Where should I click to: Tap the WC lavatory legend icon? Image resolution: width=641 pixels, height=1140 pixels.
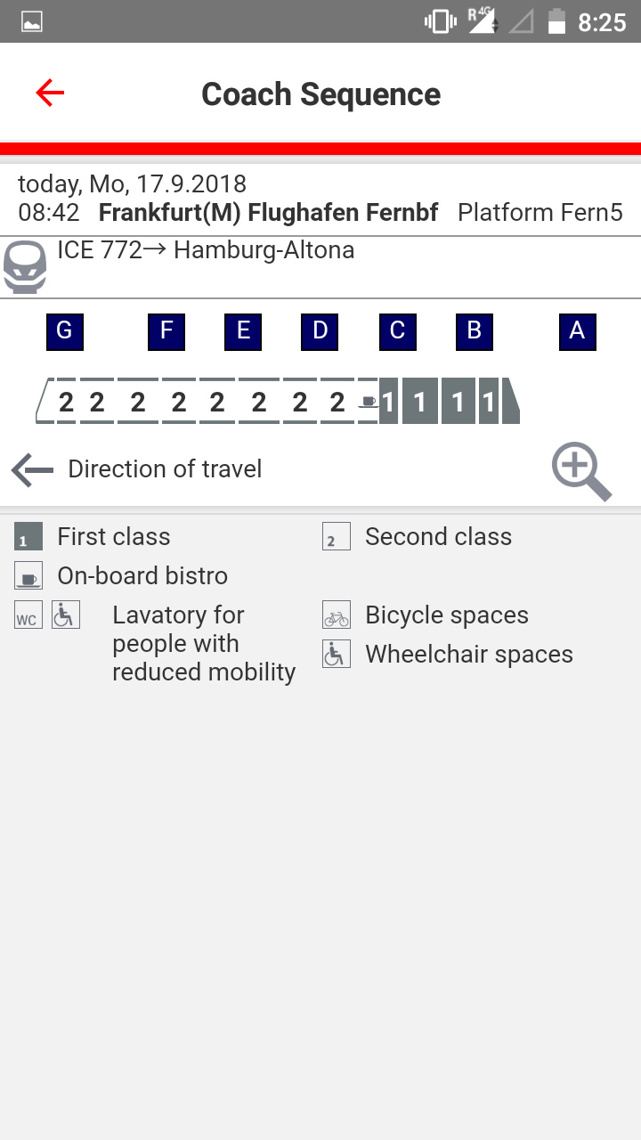point(28,615)
